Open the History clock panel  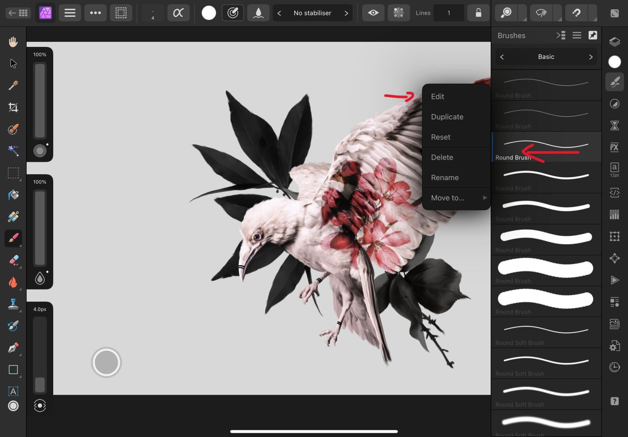tap(614, 367)
